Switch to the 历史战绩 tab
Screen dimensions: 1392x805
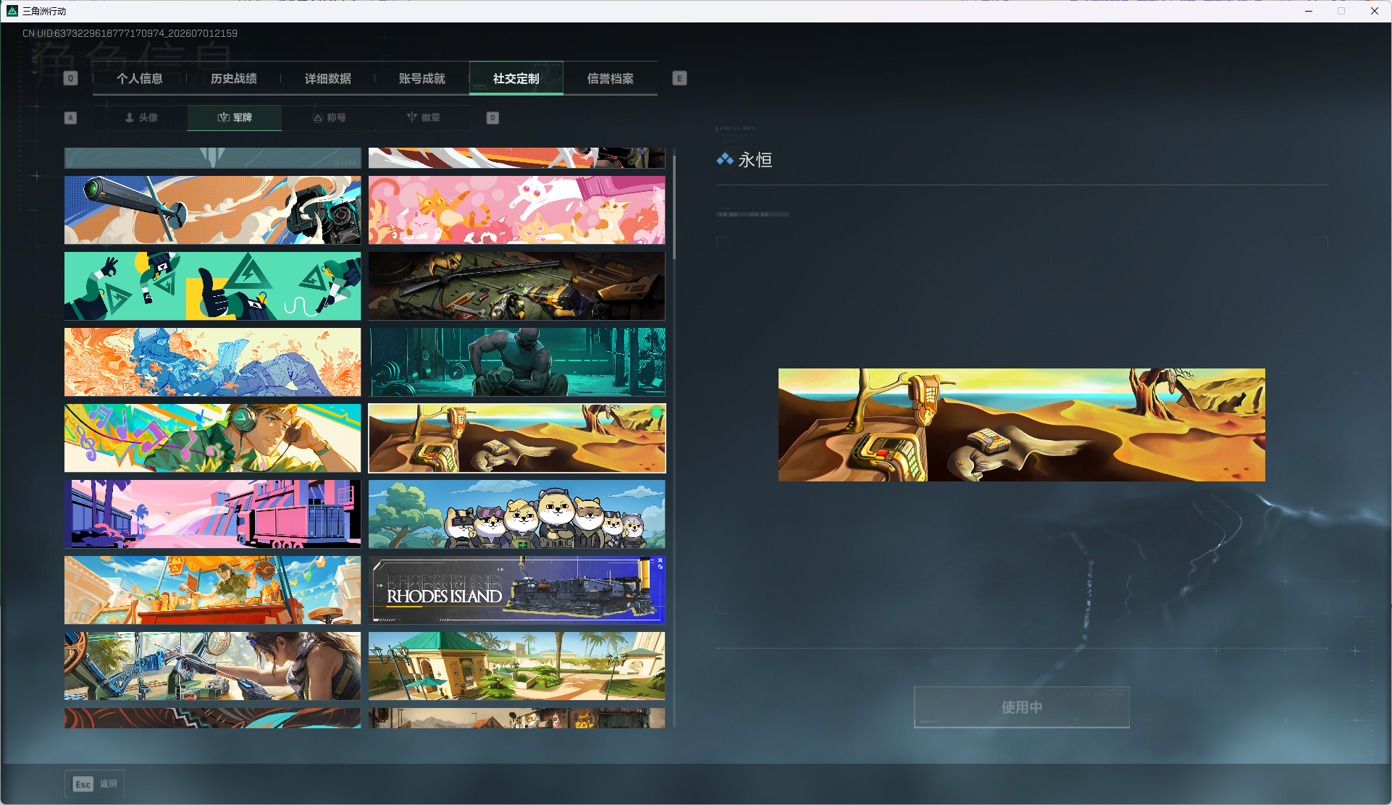[234, 78]
